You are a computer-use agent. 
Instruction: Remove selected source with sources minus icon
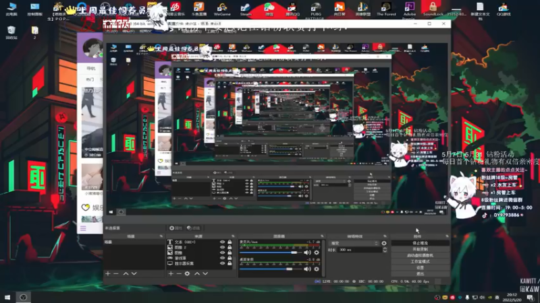[x=179, y=273]
